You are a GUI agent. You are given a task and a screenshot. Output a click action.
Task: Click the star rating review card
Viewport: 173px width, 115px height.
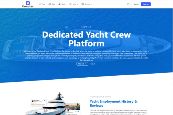[38, 103]
